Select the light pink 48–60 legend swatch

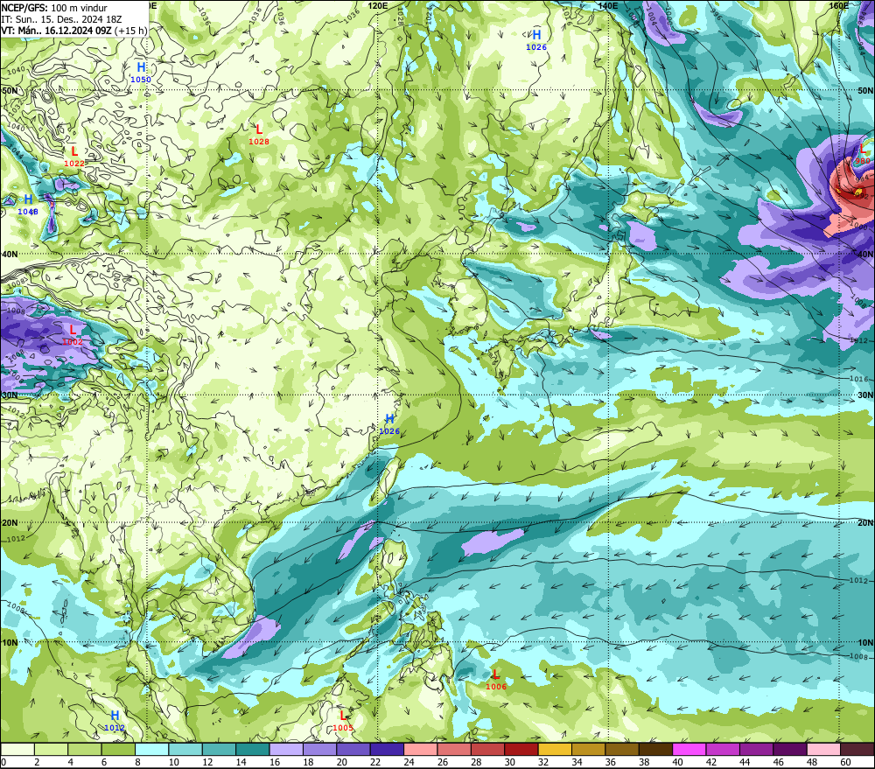click(x=823, y=750)
